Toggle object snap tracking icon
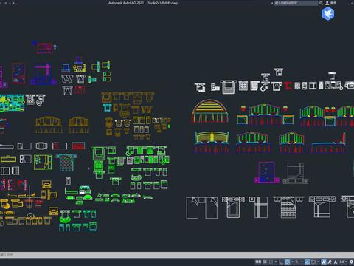Image resolution: width=354 pixels, height=266 pixels. 308,262
